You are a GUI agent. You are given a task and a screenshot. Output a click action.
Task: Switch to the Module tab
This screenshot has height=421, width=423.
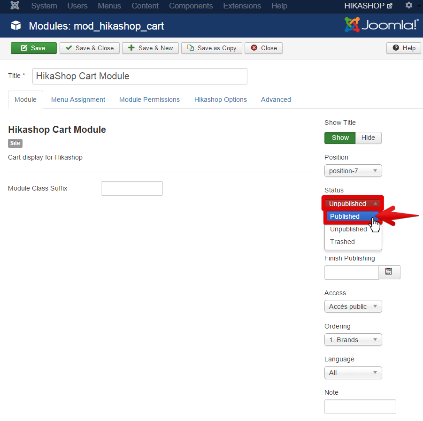coord(25,100)
